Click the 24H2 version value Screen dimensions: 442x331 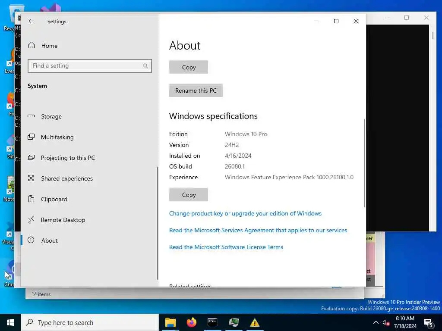pyautogui.click(x=232, y=145)
